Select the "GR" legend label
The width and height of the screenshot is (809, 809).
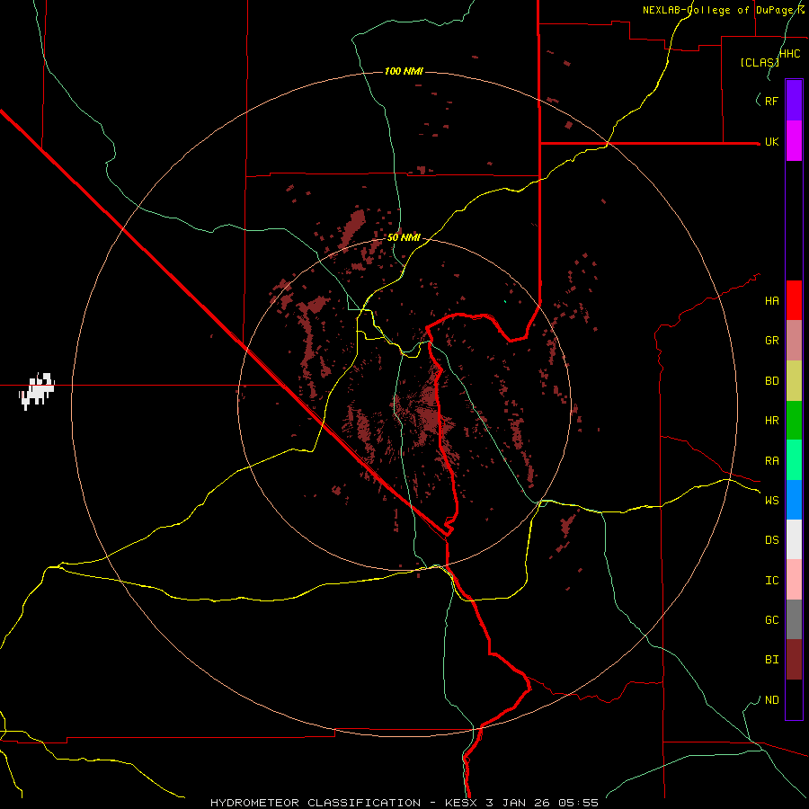[771, 341]
